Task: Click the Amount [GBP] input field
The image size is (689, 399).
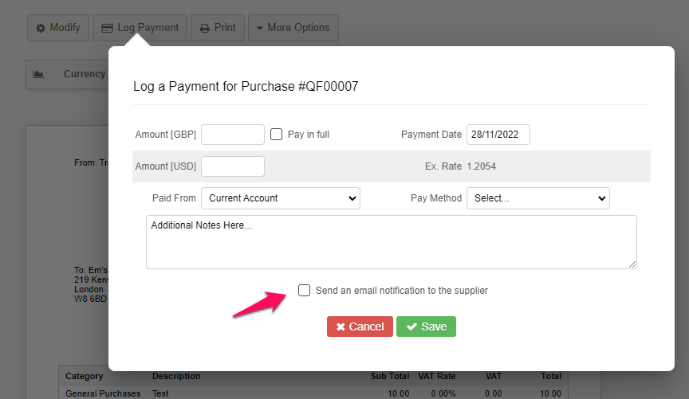Action: click(x=232, y=135)
